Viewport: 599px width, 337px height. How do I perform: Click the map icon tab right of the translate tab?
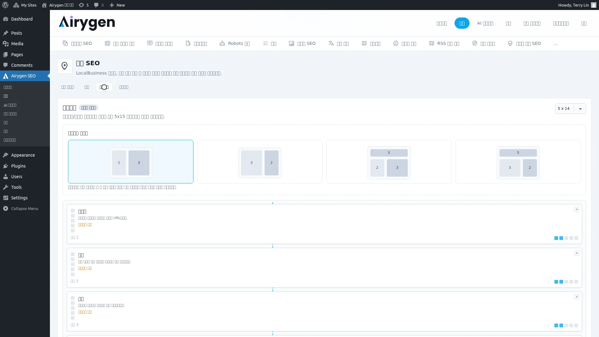371,43
